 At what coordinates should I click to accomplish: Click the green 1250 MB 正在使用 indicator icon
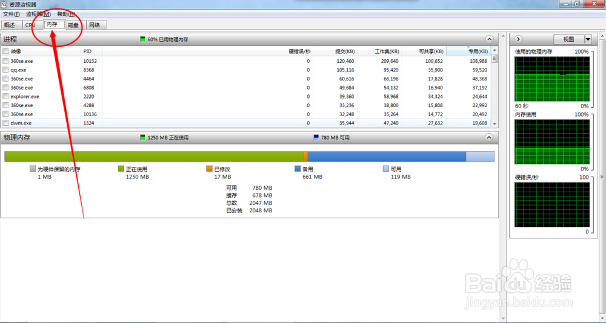(x=142, y=137)
